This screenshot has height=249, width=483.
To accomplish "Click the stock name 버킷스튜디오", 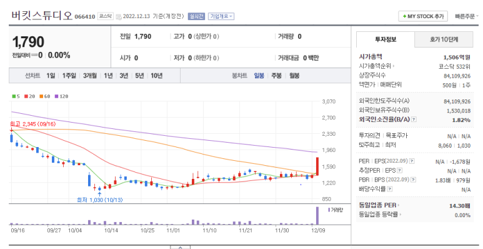I will click(42, 16).
